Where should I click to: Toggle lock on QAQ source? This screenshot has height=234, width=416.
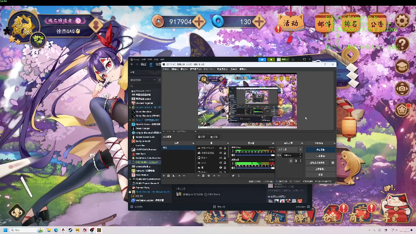pos(225,163)
